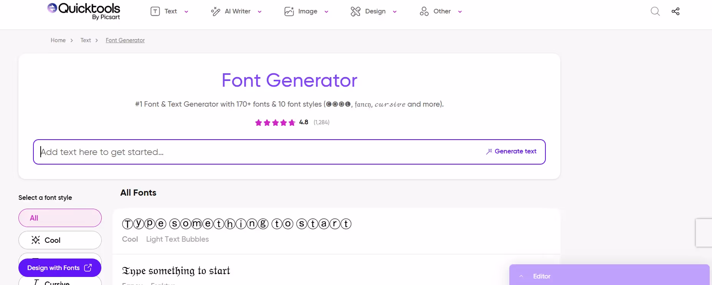This screenshot has width=712, height=285.
Task: Click the Quicktools by Picsart logo
Action: [84, 11]
